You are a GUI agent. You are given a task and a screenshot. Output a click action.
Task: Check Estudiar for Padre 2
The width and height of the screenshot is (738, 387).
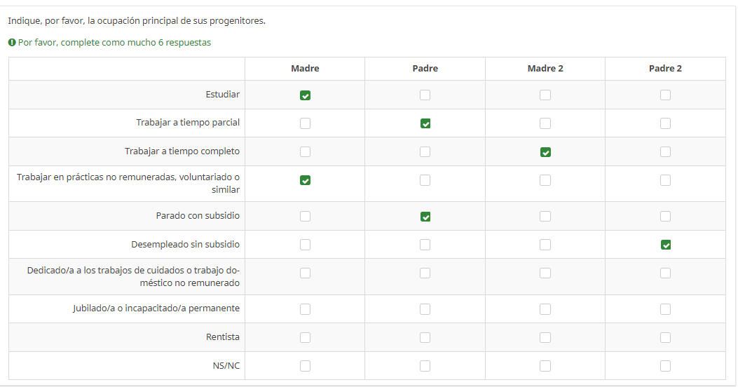point(666,95)
